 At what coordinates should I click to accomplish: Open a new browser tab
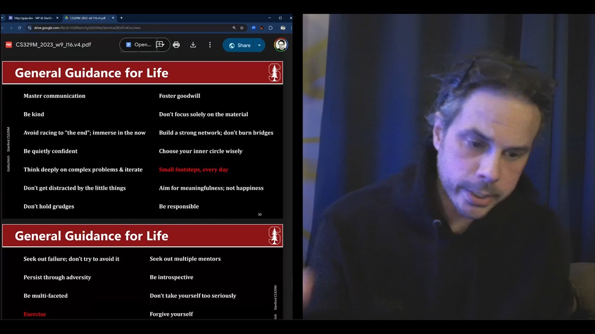click(x=121, y=18)
